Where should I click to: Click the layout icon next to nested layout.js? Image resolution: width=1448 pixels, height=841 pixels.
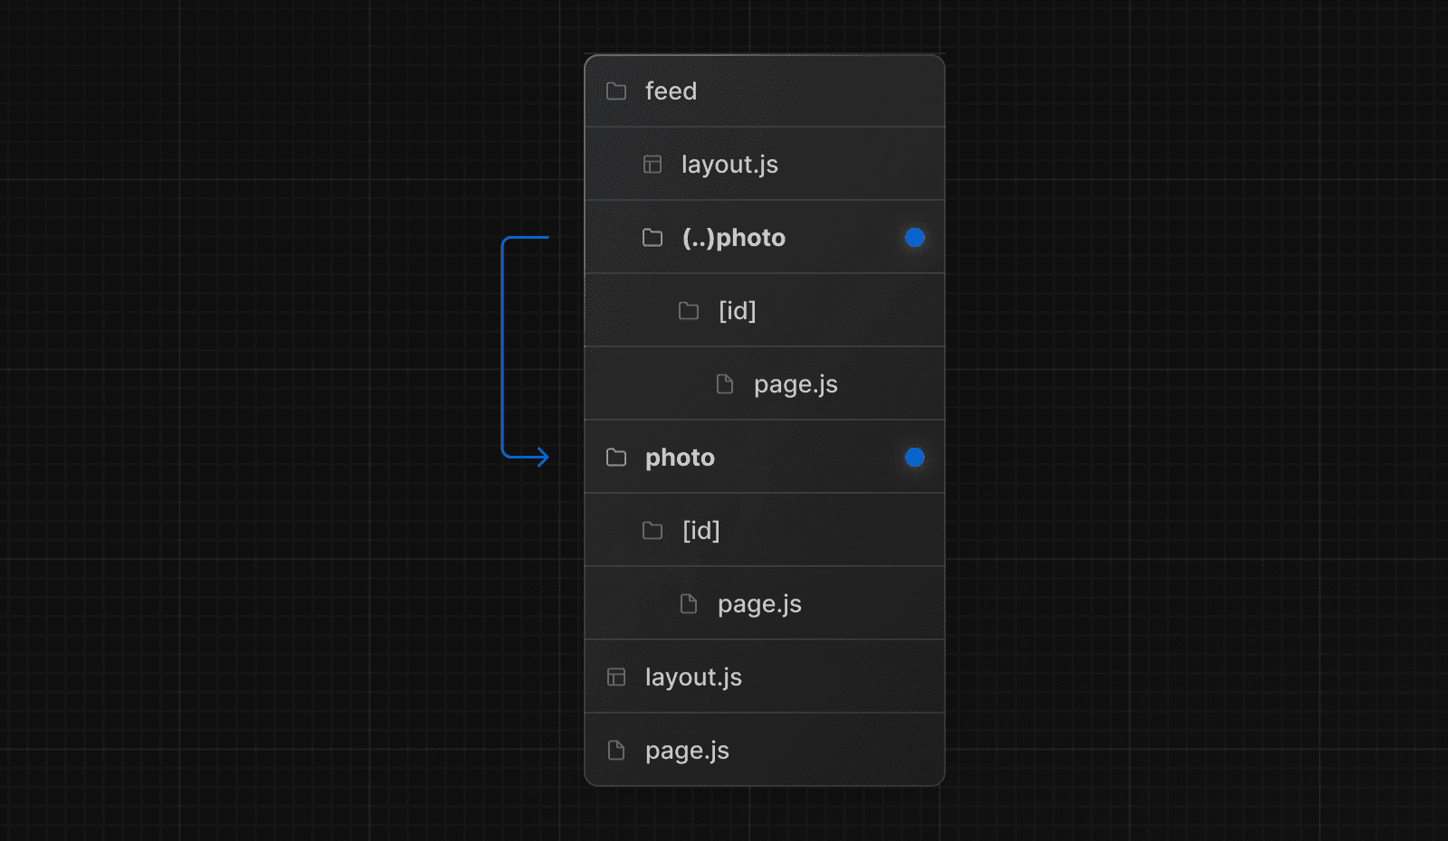coord(653,165)
